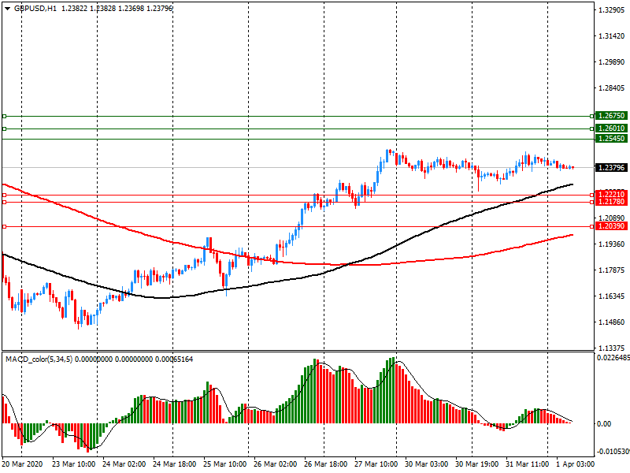Click the 1.31420 price axis value
This screenshot has height=473, width=630.
click(x=612, y=36)
